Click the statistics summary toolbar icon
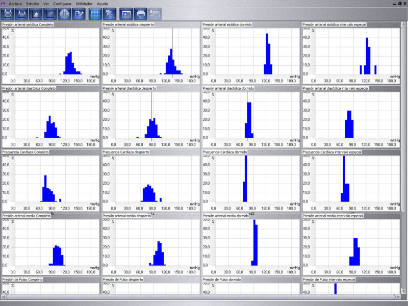This screenshot has height=306, width=408. pos(109,14)
